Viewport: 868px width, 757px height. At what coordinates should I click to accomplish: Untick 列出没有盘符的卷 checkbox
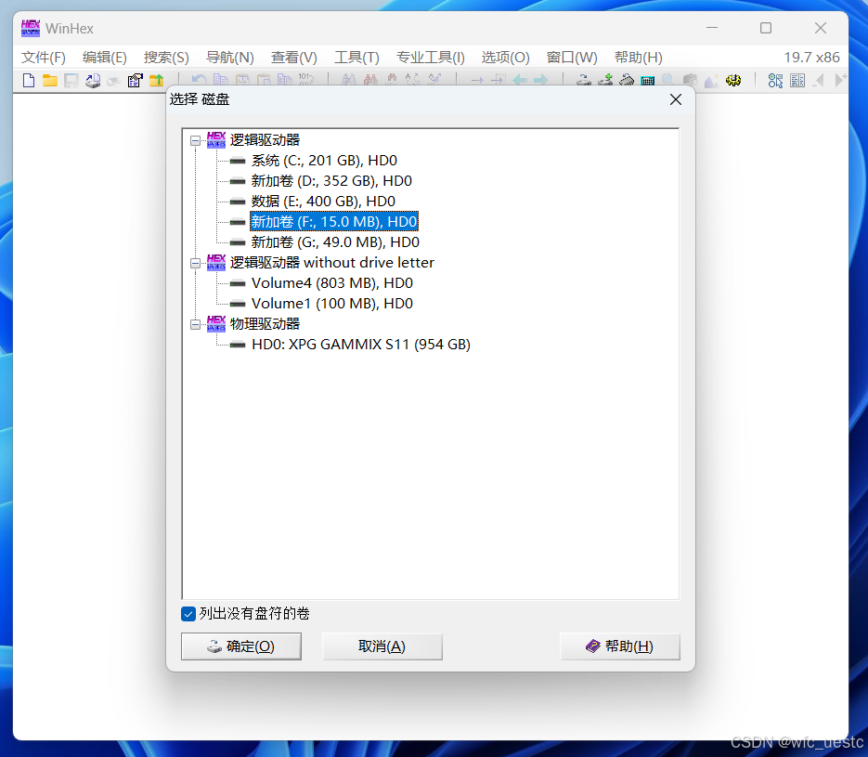pos(188,614)
